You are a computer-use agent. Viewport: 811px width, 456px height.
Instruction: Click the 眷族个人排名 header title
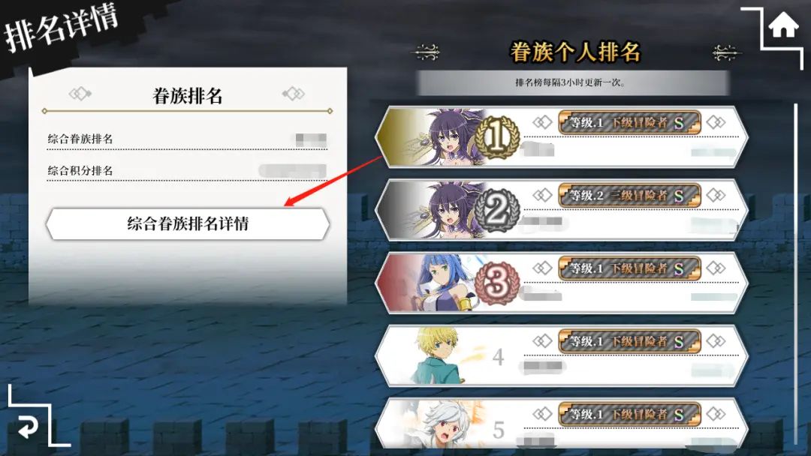click(x=575, y=52)
